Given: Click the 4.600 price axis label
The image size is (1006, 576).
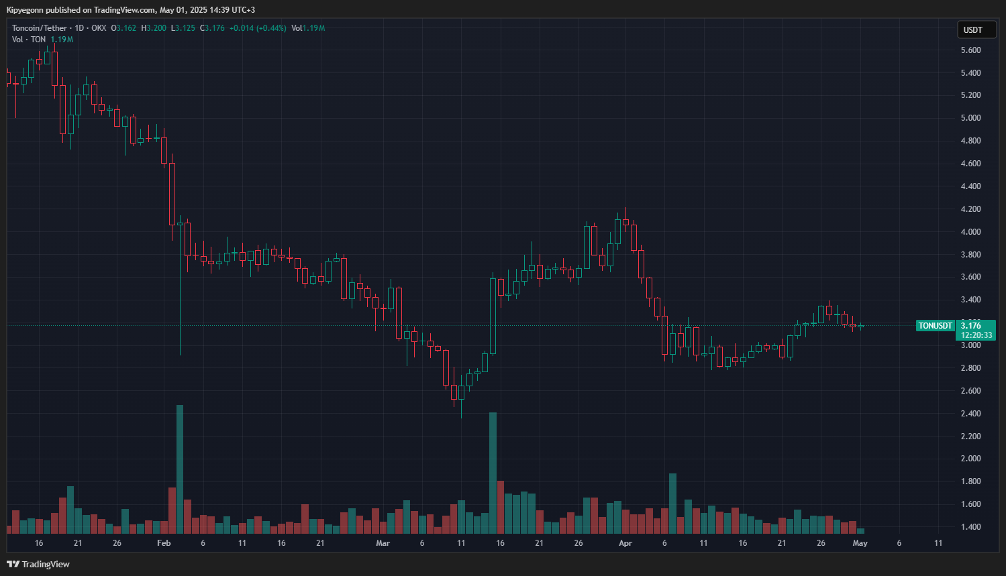Looking at the screenshot, I should click(x=970, y=164).
